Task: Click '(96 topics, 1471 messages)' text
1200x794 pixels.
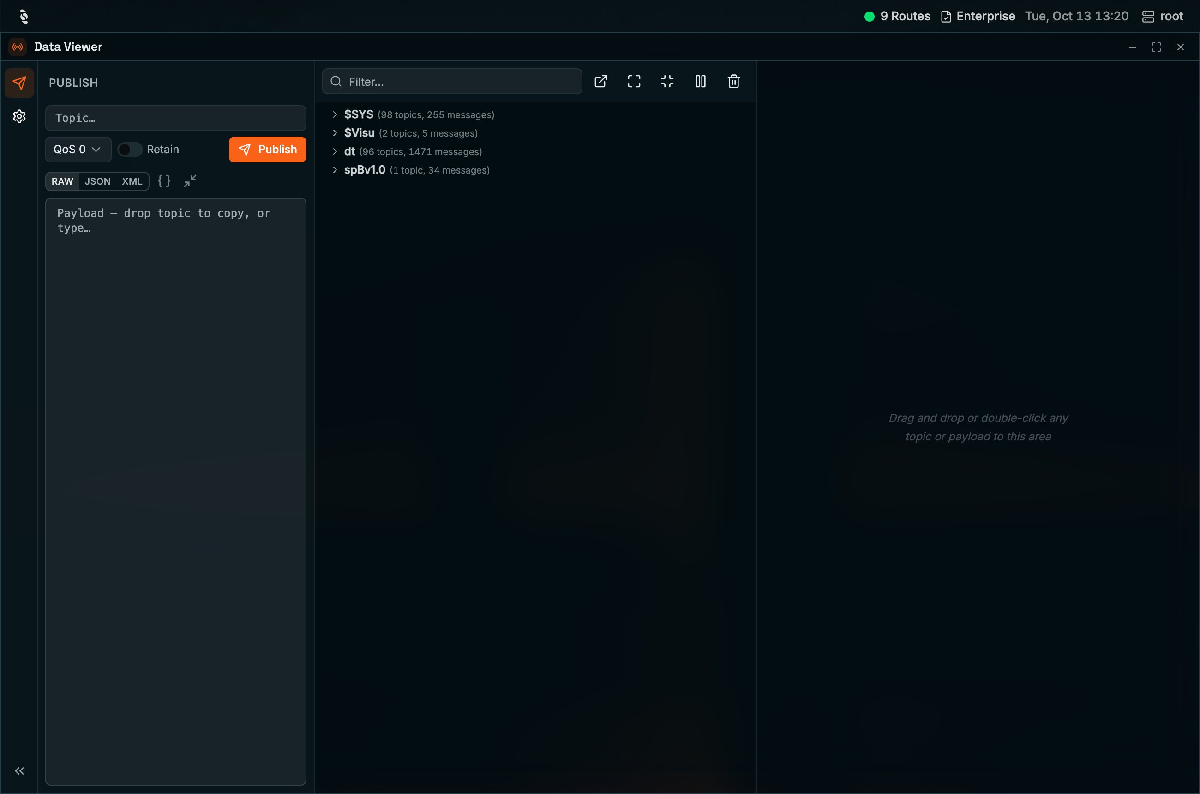Action: [x=420, y=152]
